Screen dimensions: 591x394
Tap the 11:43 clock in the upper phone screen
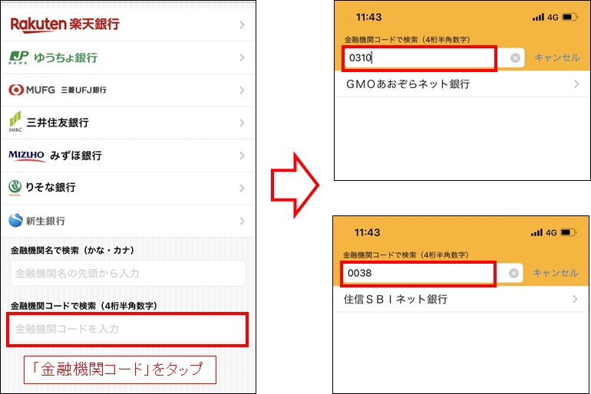[368, 17]
